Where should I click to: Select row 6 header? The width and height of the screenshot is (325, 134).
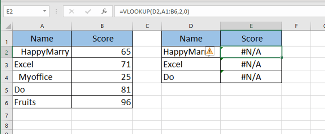(6, 102)
